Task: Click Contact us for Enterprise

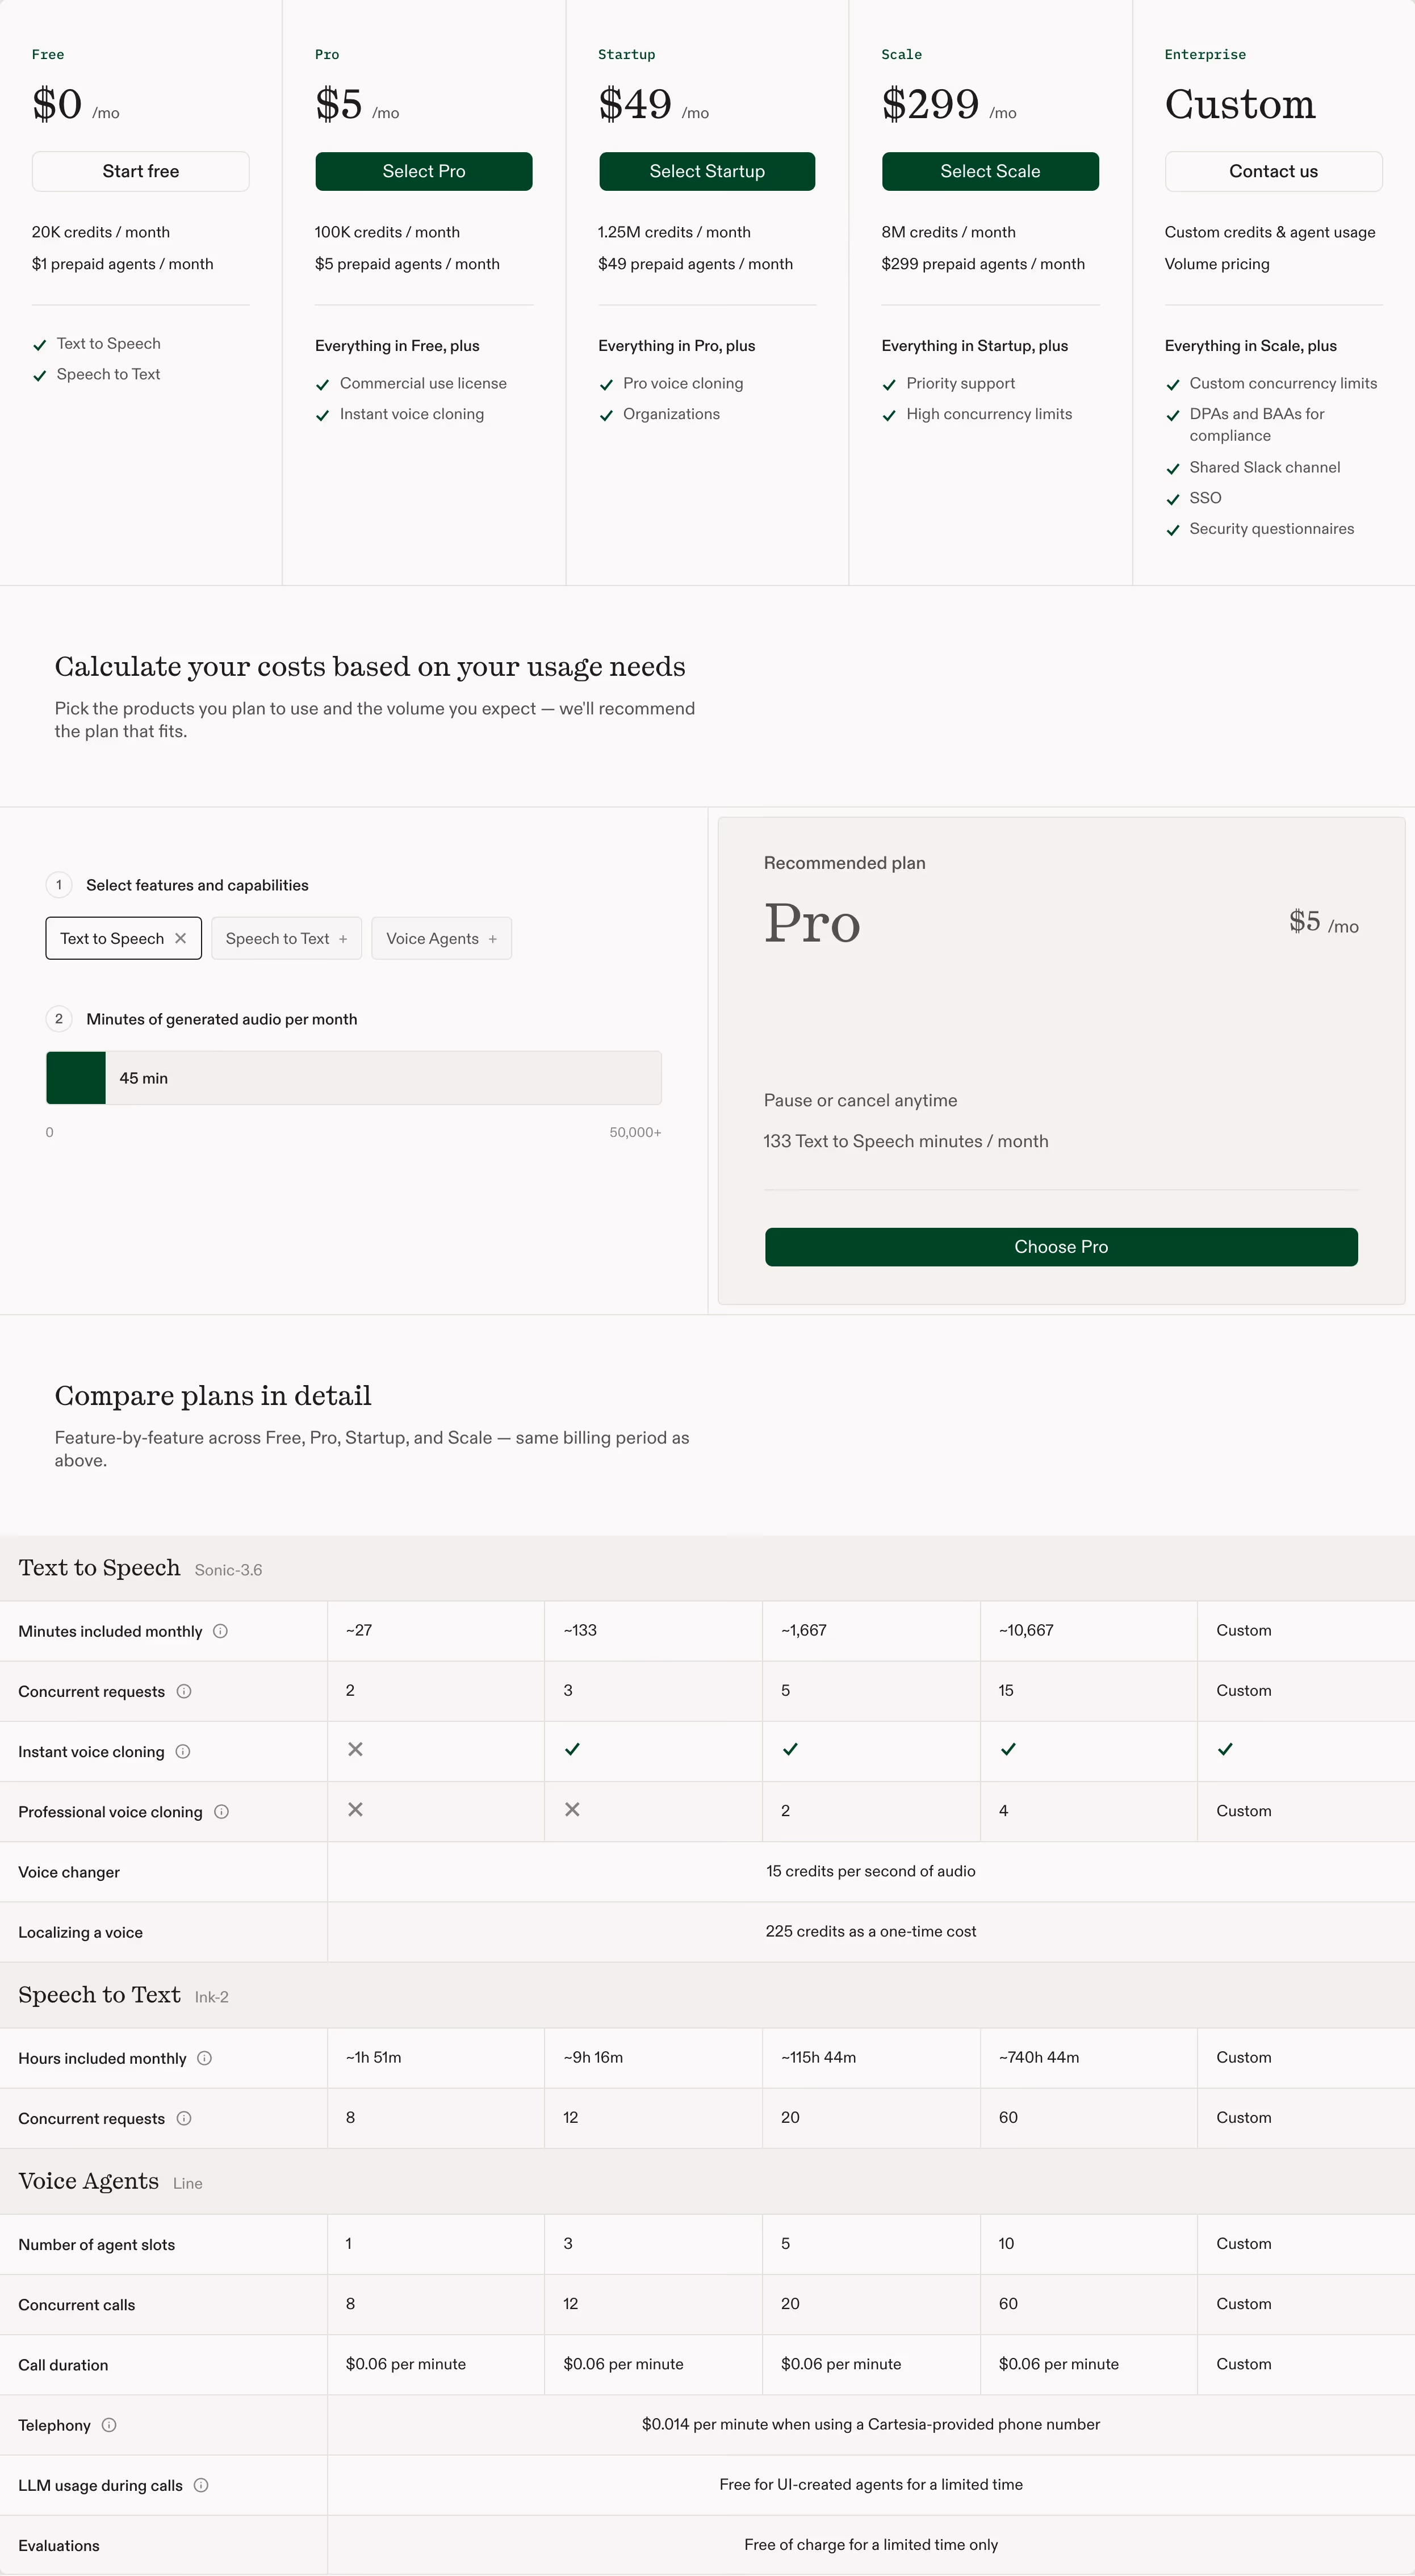Action: point(1274,171)
